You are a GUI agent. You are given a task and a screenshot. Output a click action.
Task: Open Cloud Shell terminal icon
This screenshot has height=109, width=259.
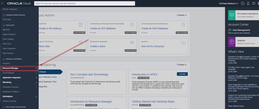click(243, 3)
